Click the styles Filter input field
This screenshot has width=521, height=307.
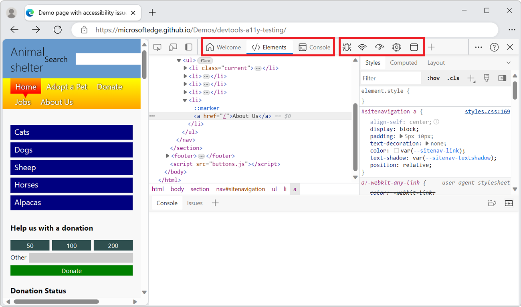point(391,78)
